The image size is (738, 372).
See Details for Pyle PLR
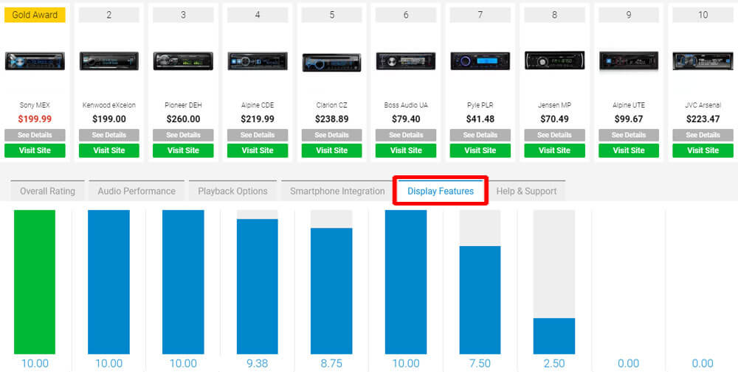pos(480,135)
